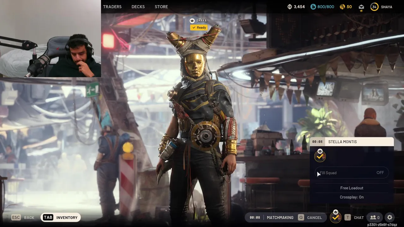This screenshot has width=404, height=227.
Task: Open the STORE tab
Action: point(161,7)
